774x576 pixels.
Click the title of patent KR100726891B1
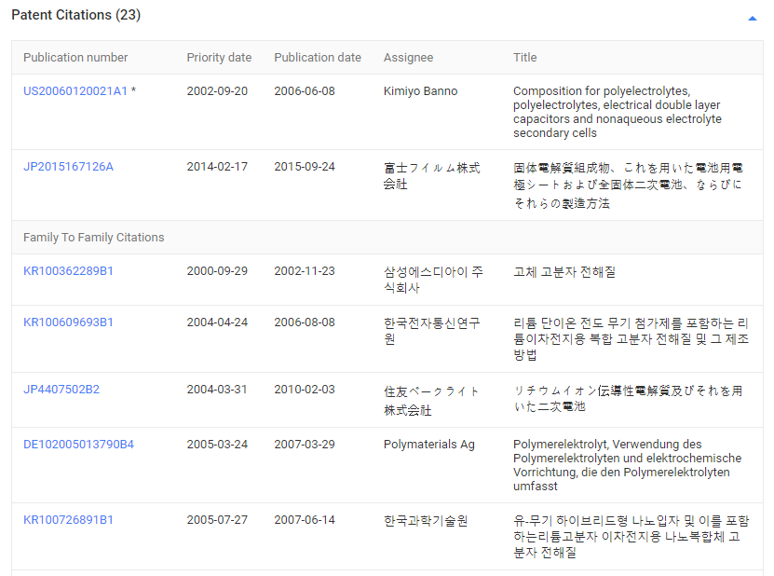click(631, 537)
